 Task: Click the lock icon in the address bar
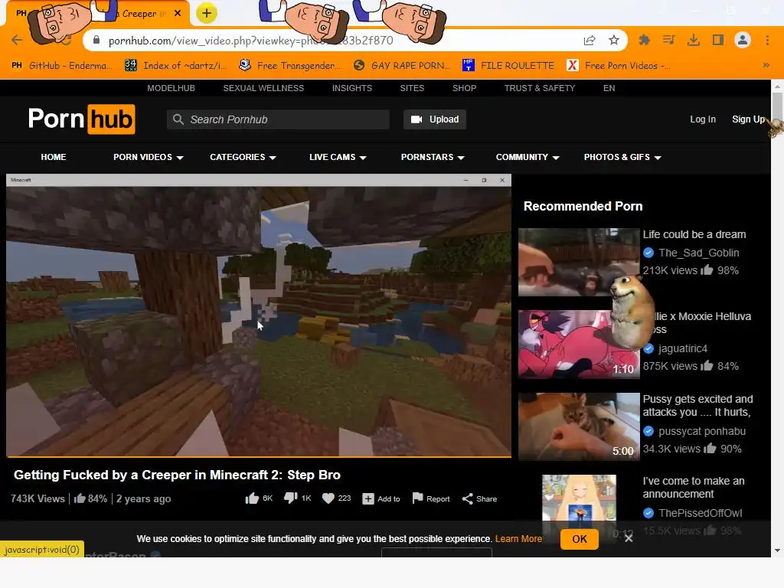click(96, 40)
